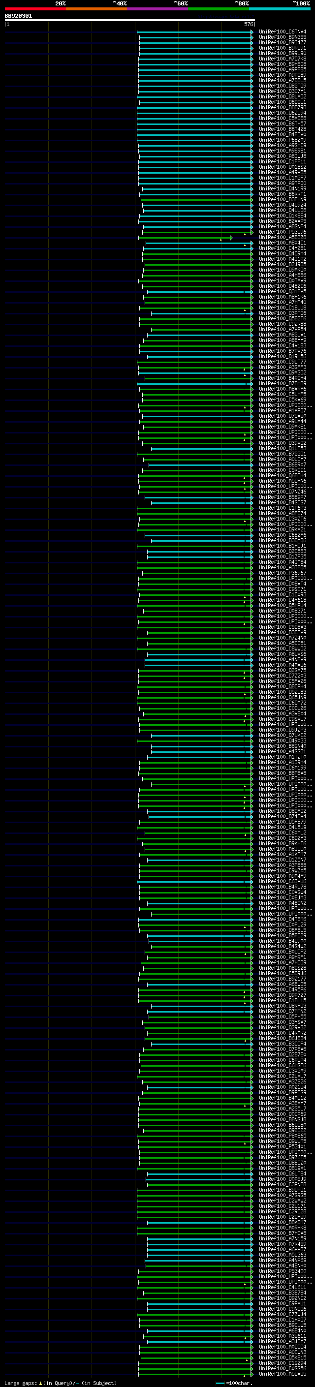Select hit label UniRef100_A3JIY7
Screen dimensions: 315x1387
coord(282,1342)
